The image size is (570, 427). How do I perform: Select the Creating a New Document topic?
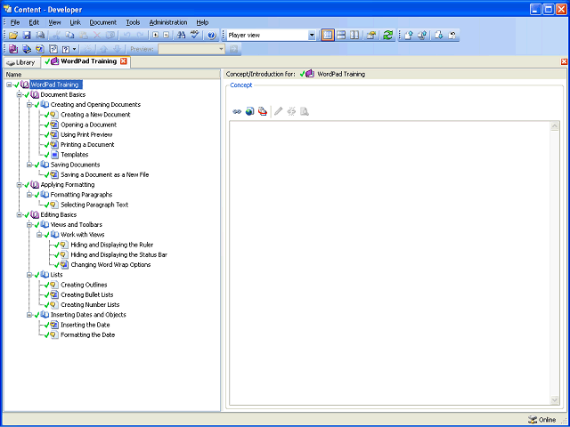95,115
